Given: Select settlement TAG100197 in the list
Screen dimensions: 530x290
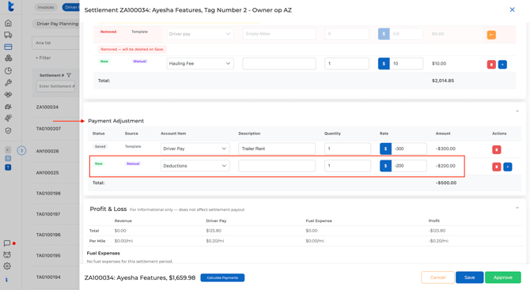Looking at the screenshot, I should tap(48, 214).
